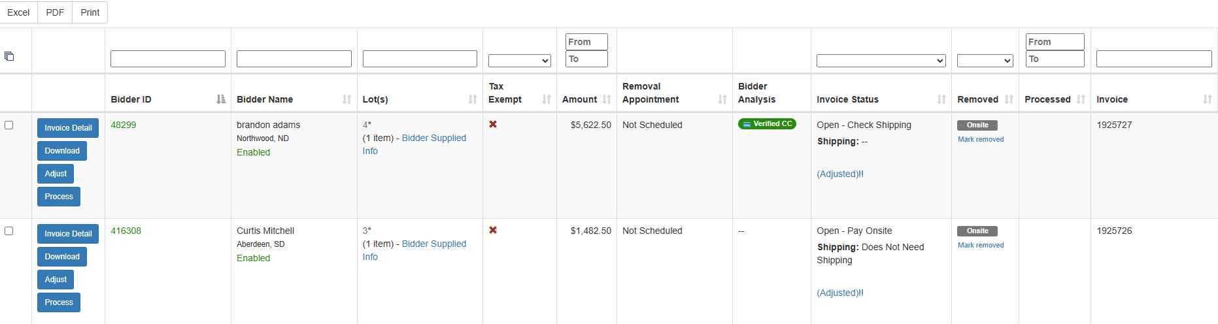Click the Verified CC badge
Image resolution: width=1218 pixels, height=324 pixels.
coord(767,124)
